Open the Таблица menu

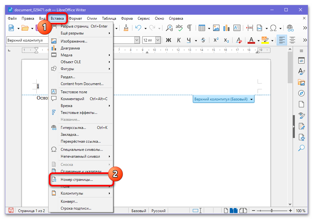click(109, 18)
